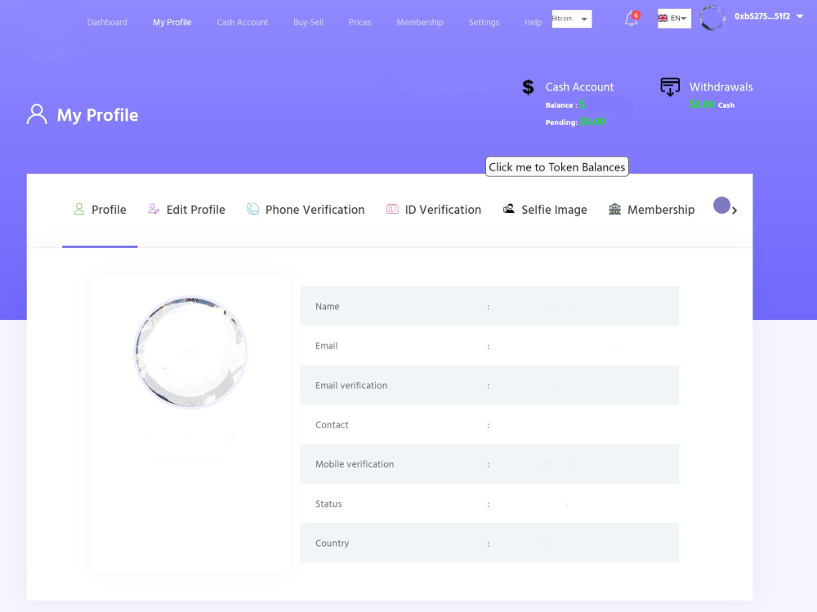Open the notification bell icon

tap(632, 20)
